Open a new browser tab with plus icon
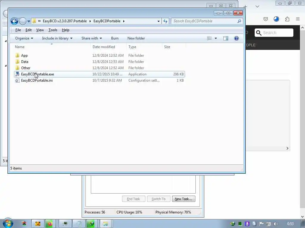 pyautogui.click(x=245, y=7)
